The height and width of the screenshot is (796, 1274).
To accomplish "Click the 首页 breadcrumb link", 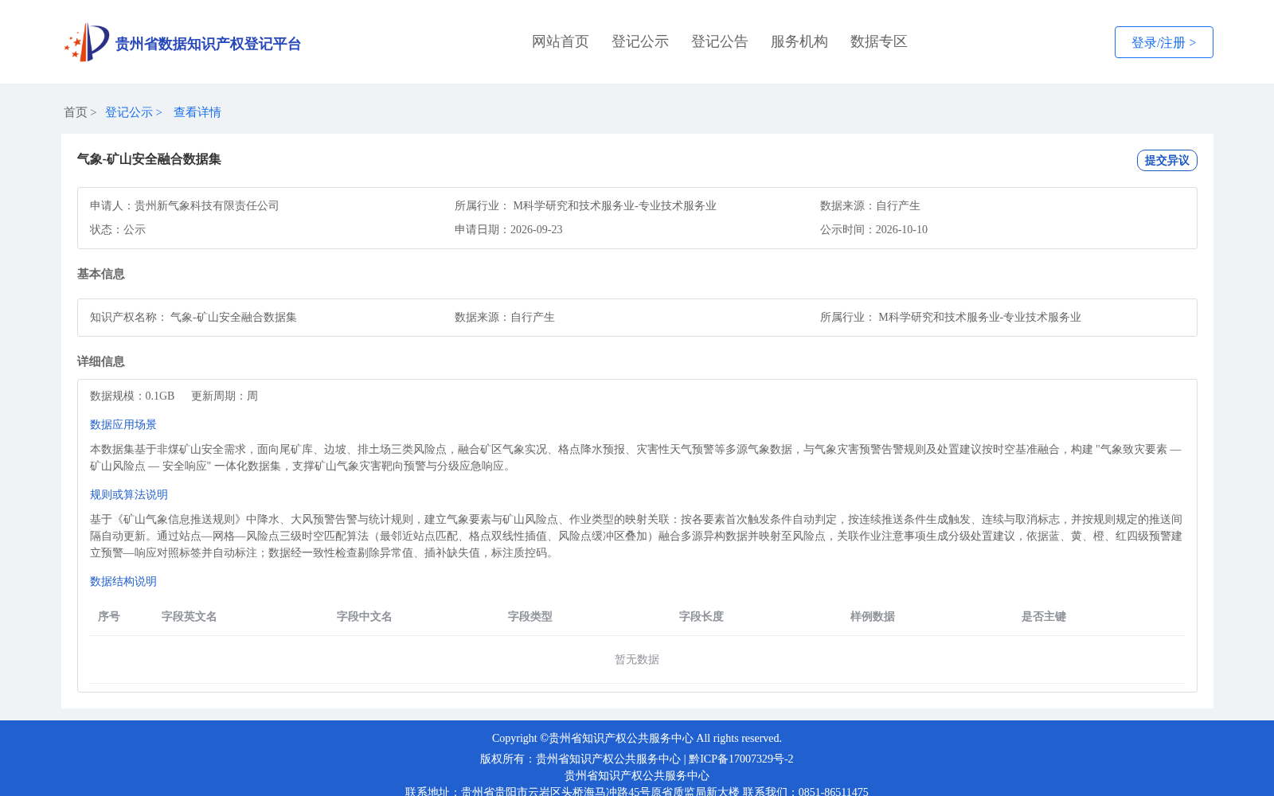I will coord(76,112).
